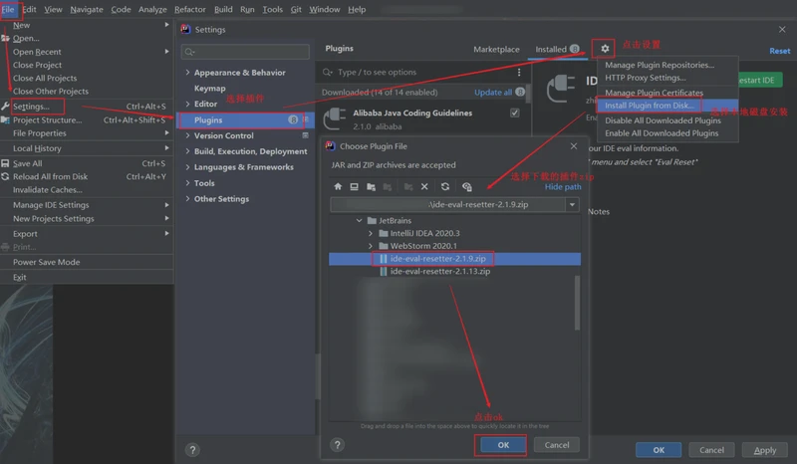797x464 pixels.
Task: Select ide-eval-resetter-2.1.13.zip file
Action: [x=439, y=271]
